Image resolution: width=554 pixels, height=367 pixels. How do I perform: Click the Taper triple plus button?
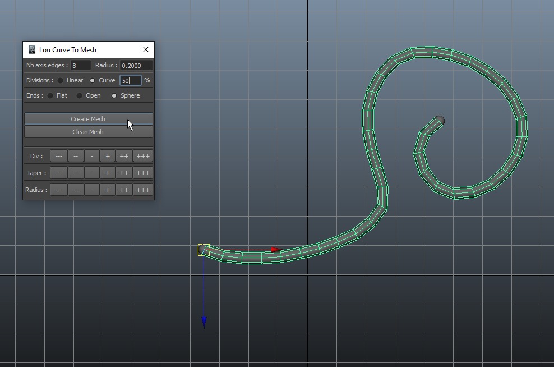pos(143,173)
